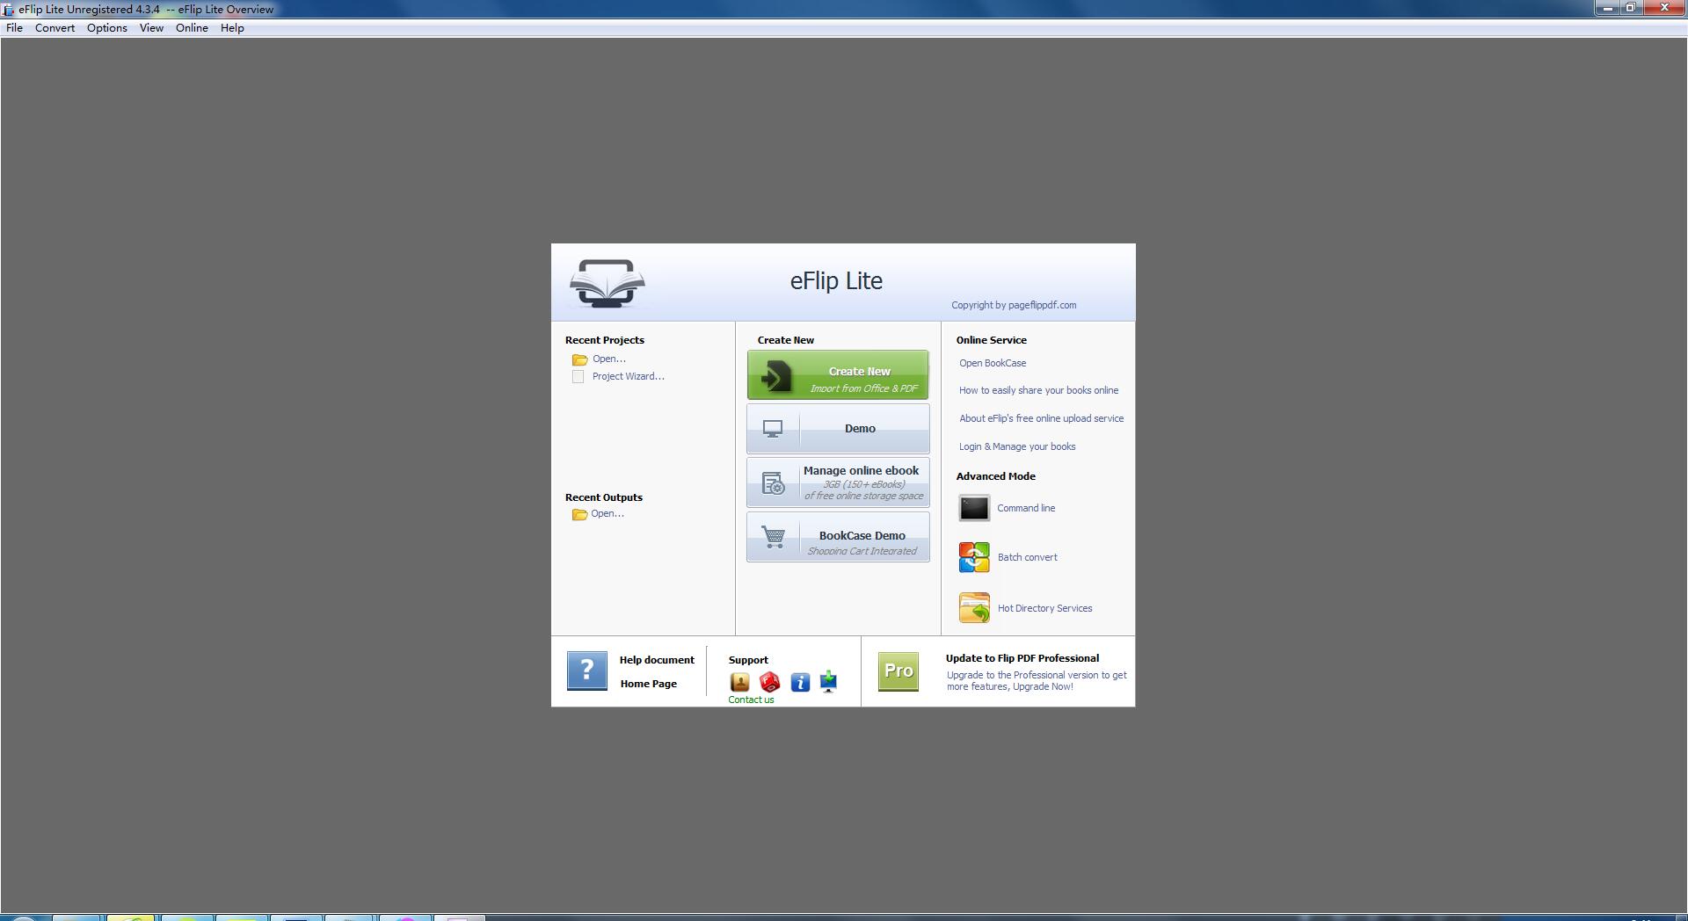
Task: Click the Open... link under Recent Projects
Action: (x=609, y=359)
